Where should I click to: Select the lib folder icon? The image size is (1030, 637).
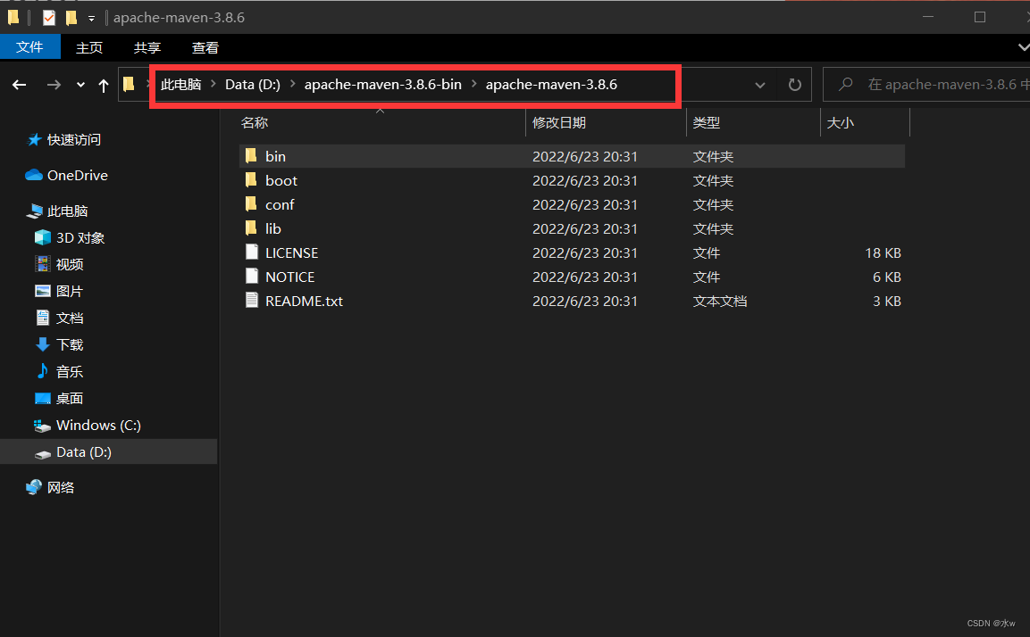click(251, 228)
